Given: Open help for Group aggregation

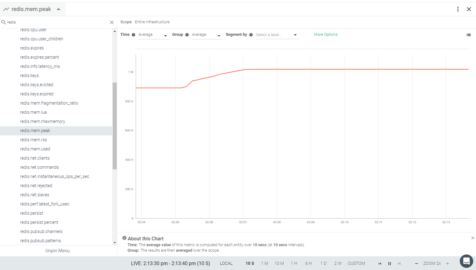Looking at the screenshot, I should point(187,35).
